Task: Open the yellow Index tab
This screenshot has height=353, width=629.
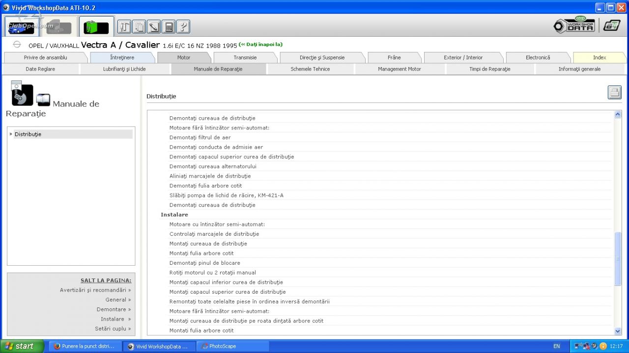Action: pos(600,57)
